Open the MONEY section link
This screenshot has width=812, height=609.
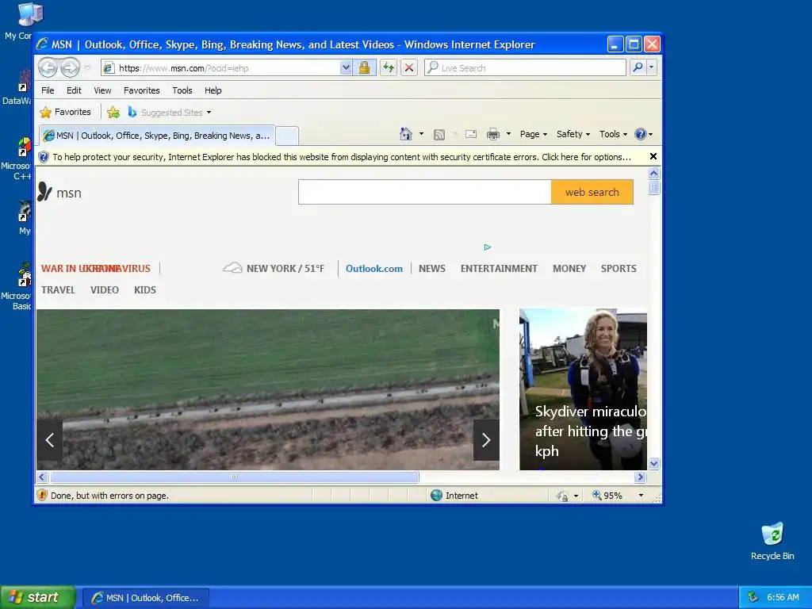tap(569, 269)
